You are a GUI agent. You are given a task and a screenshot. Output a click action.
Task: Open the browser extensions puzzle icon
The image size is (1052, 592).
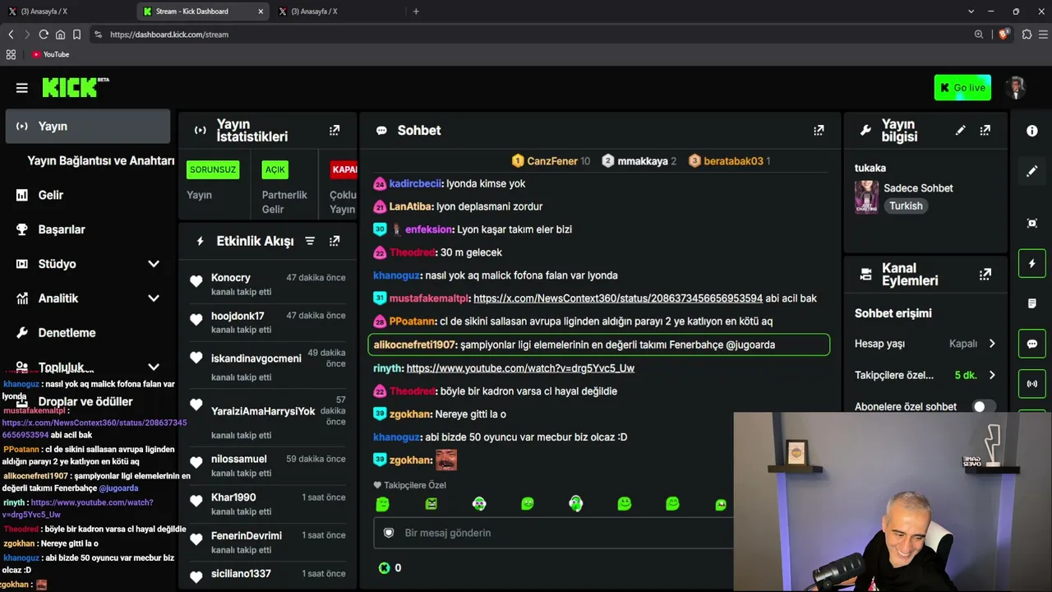tap(1027, 35)
